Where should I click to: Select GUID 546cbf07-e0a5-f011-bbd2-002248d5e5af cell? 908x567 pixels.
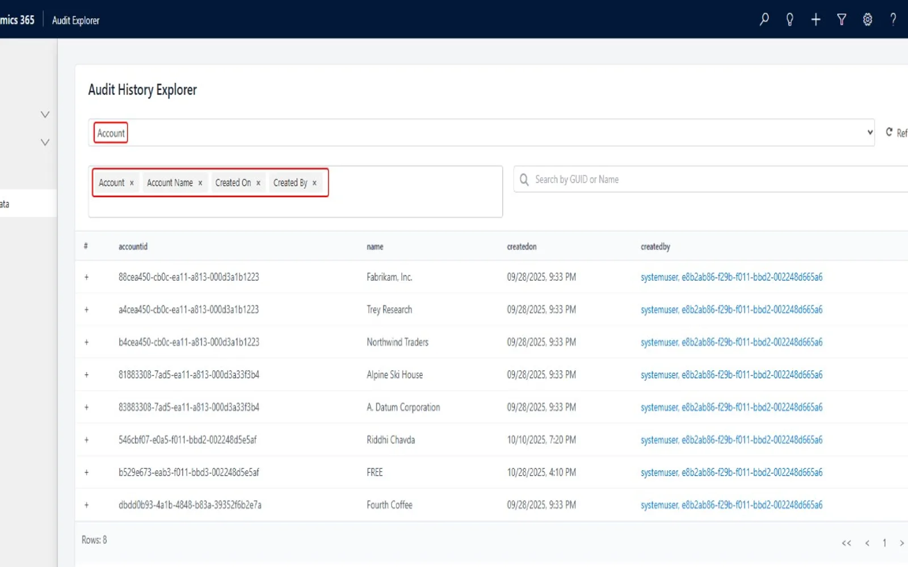(x=188, y=440)
